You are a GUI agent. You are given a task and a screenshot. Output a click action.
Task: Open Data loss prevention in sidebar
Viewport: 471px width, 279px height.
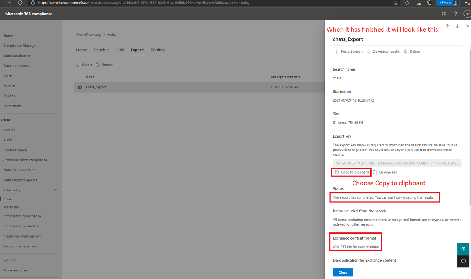click(19, 170)
